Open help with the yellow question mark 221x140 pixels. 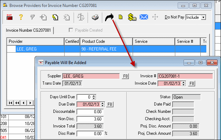[21, 17]
